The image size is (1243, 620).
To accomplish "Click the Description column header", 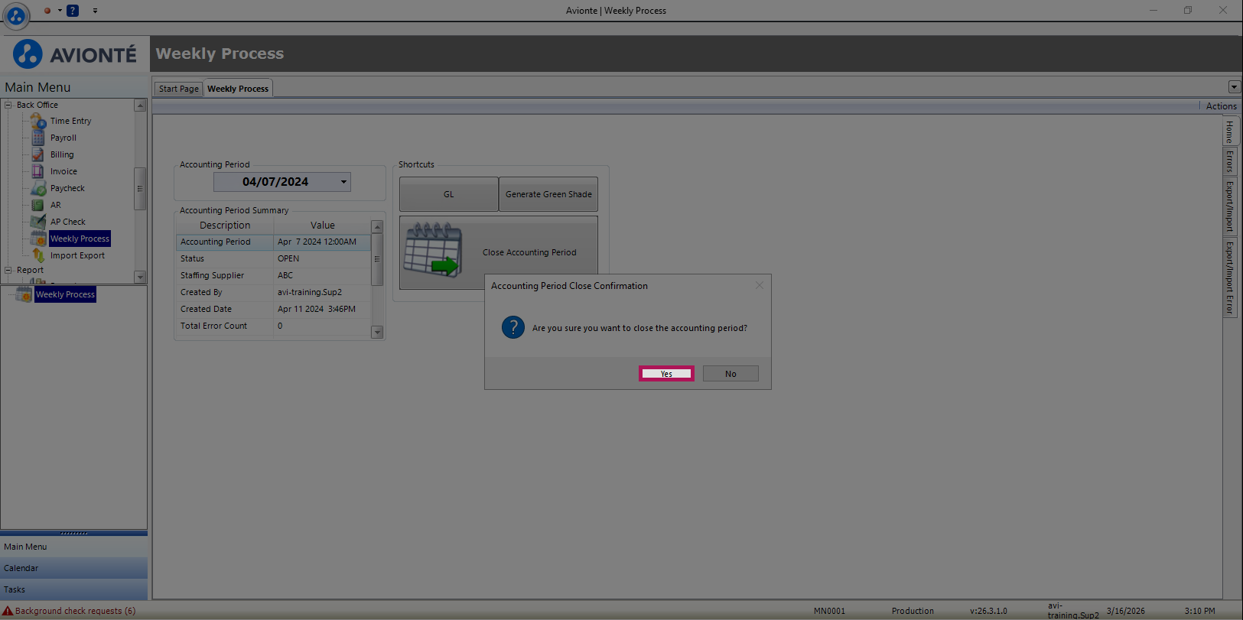I will pyautogui.click(x=225, y=226).
